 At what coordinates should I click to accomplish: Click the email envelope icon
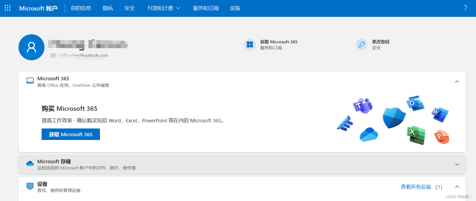click(x=53, y=55)
